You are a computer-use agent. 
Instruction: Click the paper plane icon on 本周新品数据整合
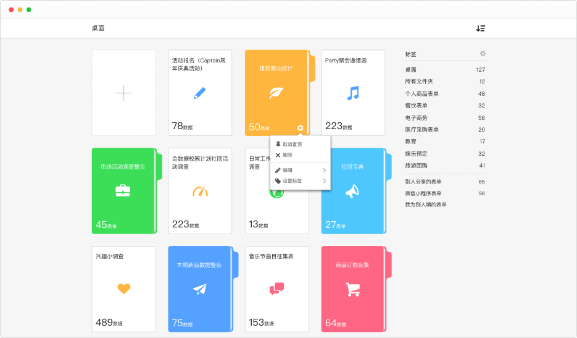199,289
